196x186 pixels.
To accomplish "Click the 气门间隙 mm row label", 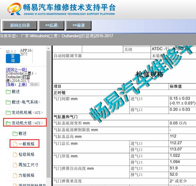I will tap(66, 99).
